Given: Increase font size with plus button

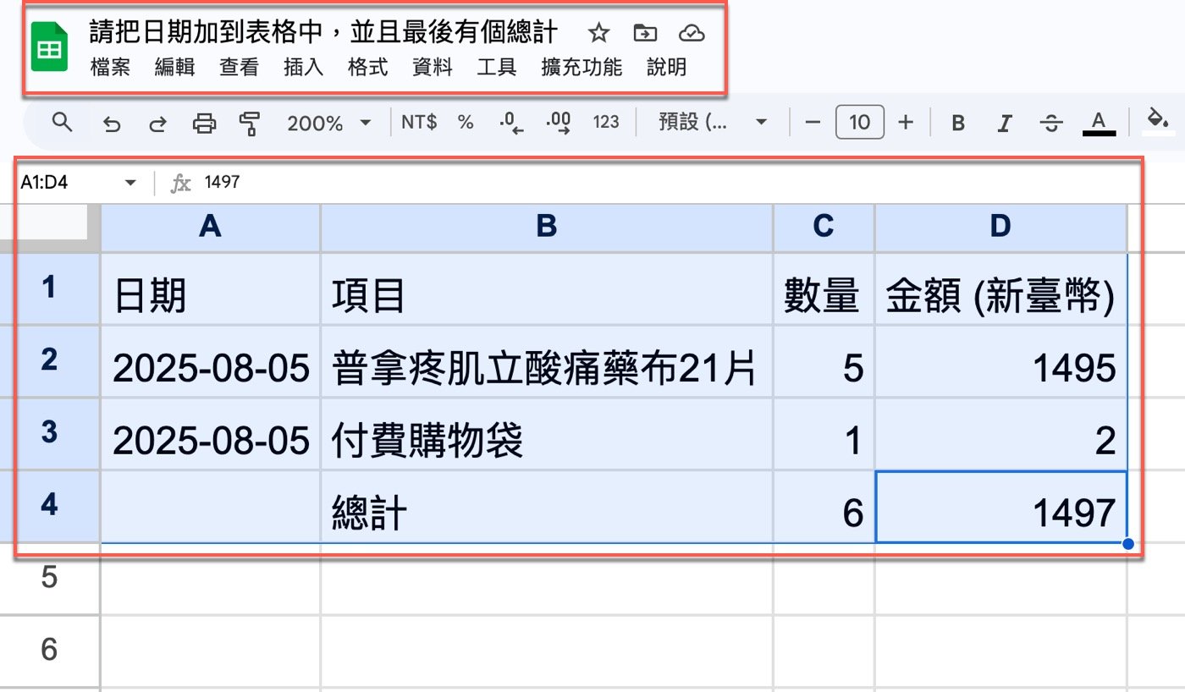Looking at the screenshot, I should [x=907, y=123].
